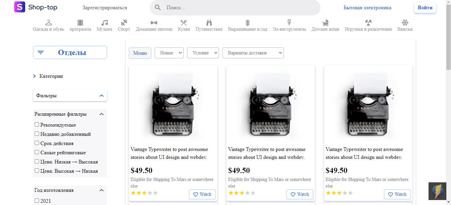Collapse the Год изготовления section

[x=101, y=190]
